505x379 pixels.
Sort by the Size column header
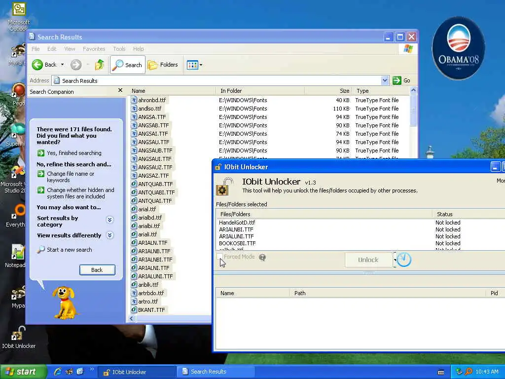(328, 91)
